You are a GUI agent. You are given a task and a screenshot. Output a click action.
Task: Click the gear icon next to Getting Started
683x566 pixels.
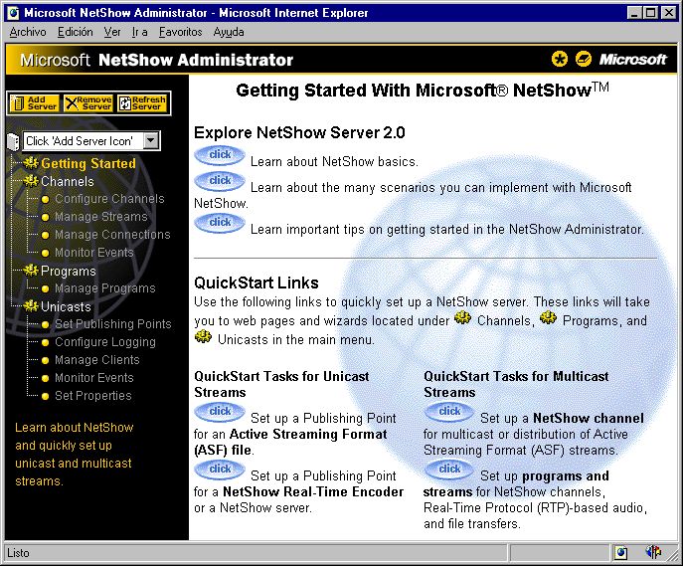coord(31,163)
